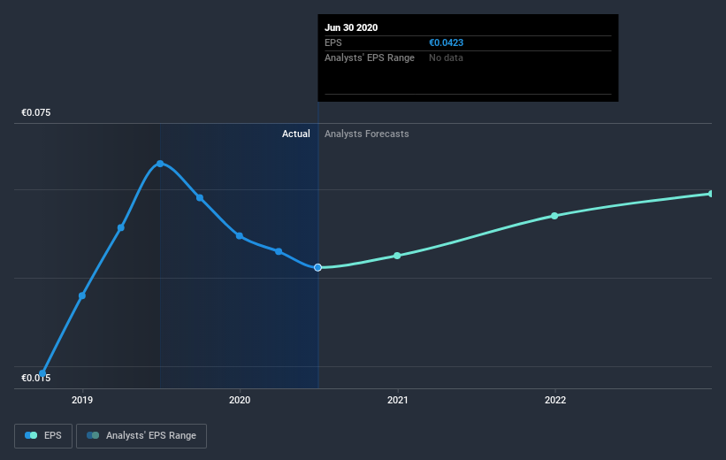
Task: Click the €0.0423 EPS value in tooltip
Action: (x=446, y=42)
